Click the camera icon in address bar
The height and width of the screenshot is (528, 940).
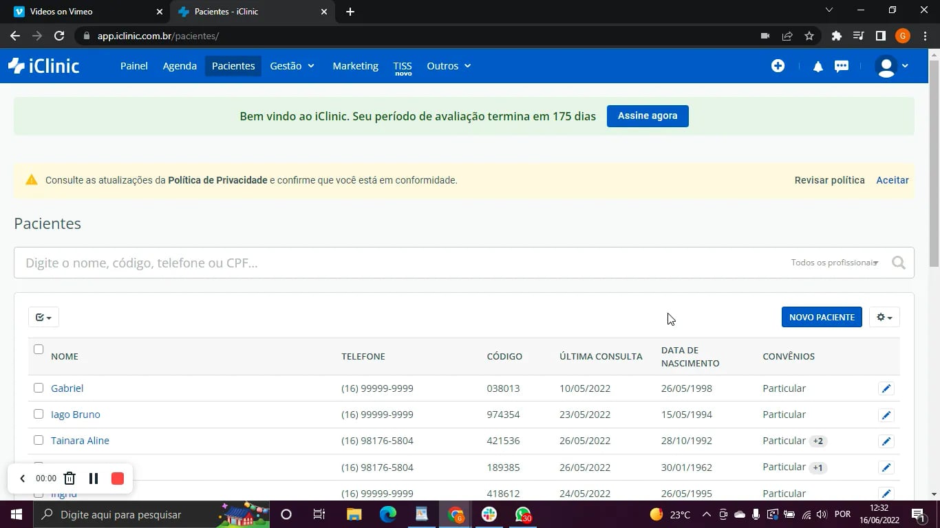765,36
